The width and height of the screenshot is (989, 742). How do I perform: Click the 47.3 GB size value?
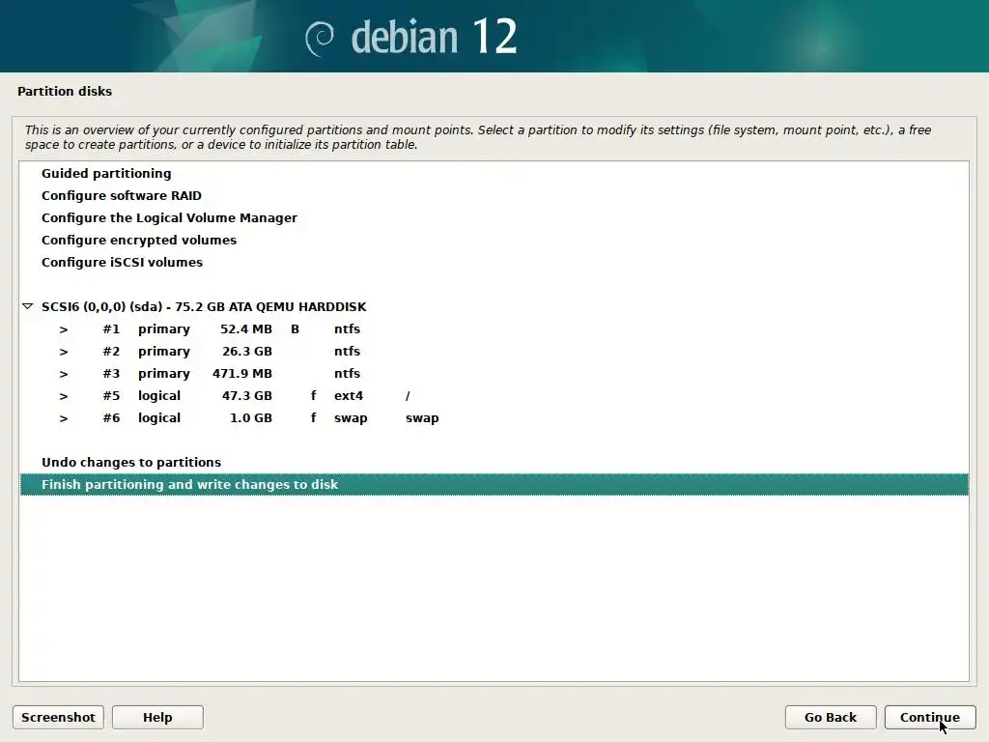(246, 395)
